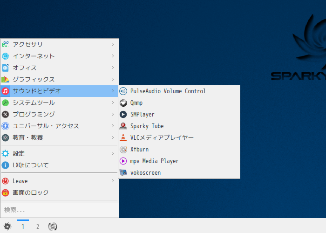
Task: Click the インターネット globe icon
Action: click(x=6, y=56)
